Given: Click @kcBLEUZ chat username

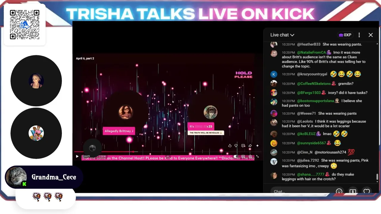Looking at the screenshot, I should tap(306, 134).
